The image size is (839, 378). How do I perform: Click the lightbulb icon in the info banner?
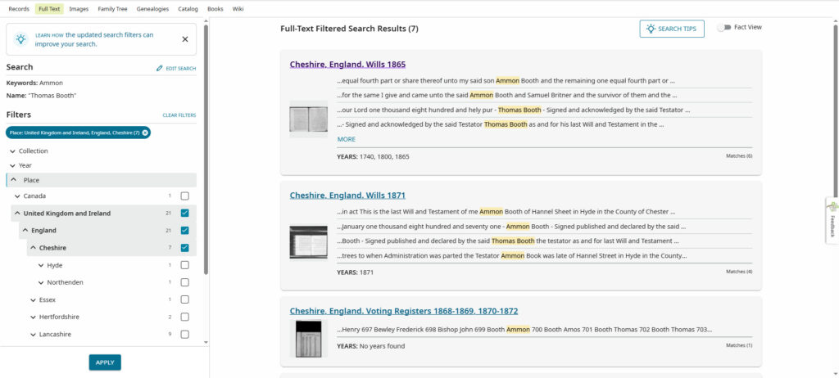point(21,39)
